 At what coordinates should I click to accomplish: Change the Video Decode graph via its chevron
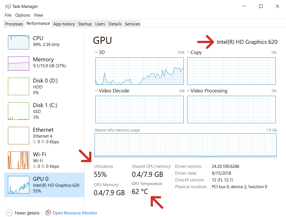click(x=96, y=91)
